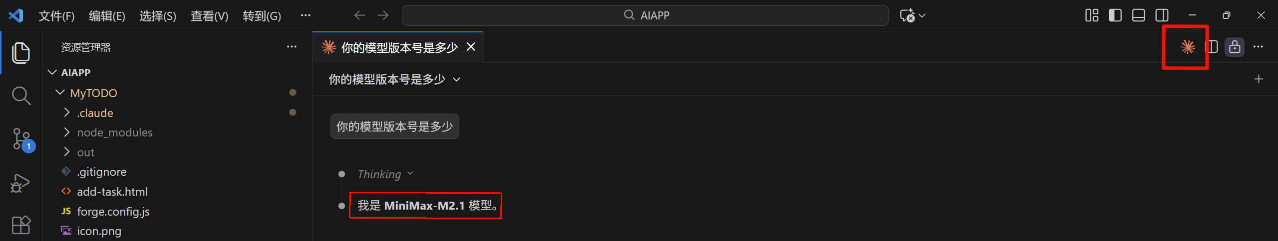Viewport: 1278px width, 241px height.
Task: Click the AIAPP command center search box
Action: point(645,15)
